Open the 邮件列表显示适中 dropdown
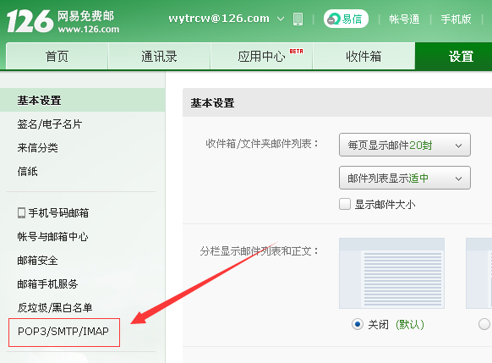492x363 pixels. pyautogui.click(x=405, y=178)
